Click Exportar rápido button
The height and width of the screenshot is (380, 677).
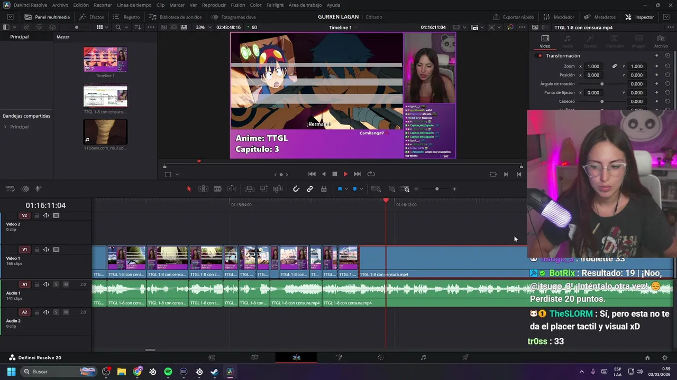point(514,17)
